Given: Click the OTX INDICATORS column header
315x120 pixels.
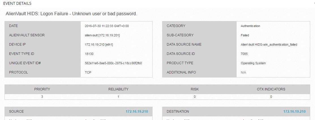Looking at the screenshot, I should click(x=271, y=89).
